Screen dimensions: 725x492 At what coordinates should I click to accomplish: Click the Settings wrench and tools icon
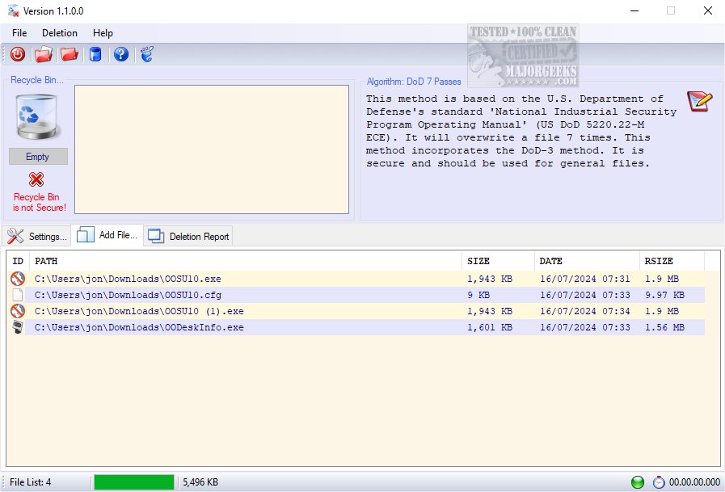pos(15,236)
